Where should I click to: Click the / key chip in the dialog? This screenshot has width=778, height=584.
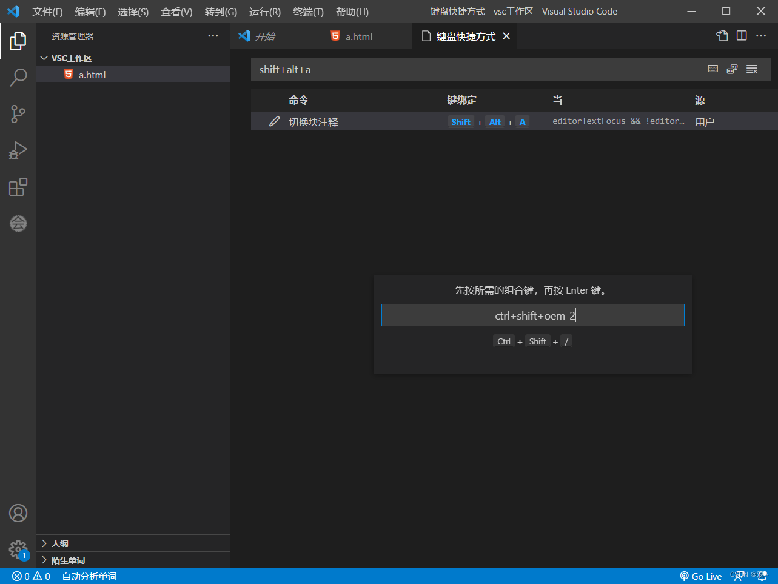pyautogui.click(x=566, y=341)
